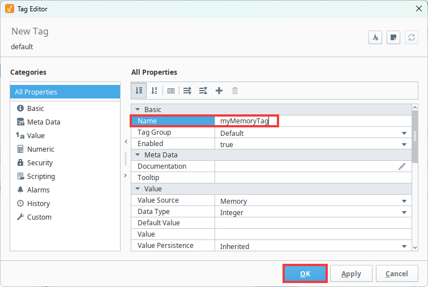428x287 pixels.
Task: Sort properties alphabetically icon
Action: click(x=154, y=91)
